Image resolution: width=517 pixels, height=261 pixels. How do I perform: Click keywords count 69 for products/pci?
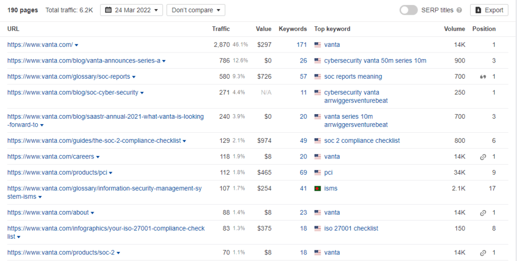pyautogui.click(x=303, y=172)
